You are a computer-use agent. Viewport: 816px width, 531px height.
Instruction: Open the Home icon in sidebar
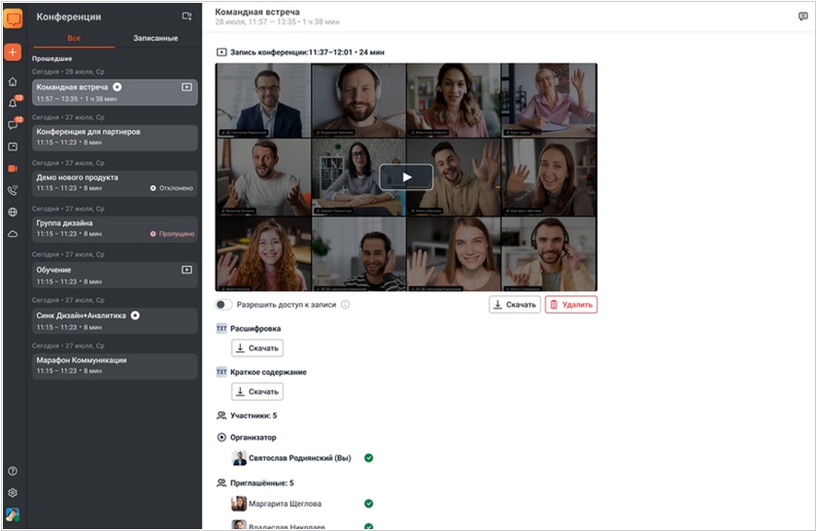13,82
